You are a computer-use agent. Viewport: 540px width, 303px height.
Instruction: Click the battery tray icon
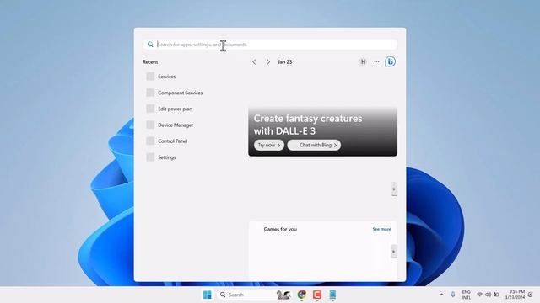pyautogui.click(x=497, y=295)
